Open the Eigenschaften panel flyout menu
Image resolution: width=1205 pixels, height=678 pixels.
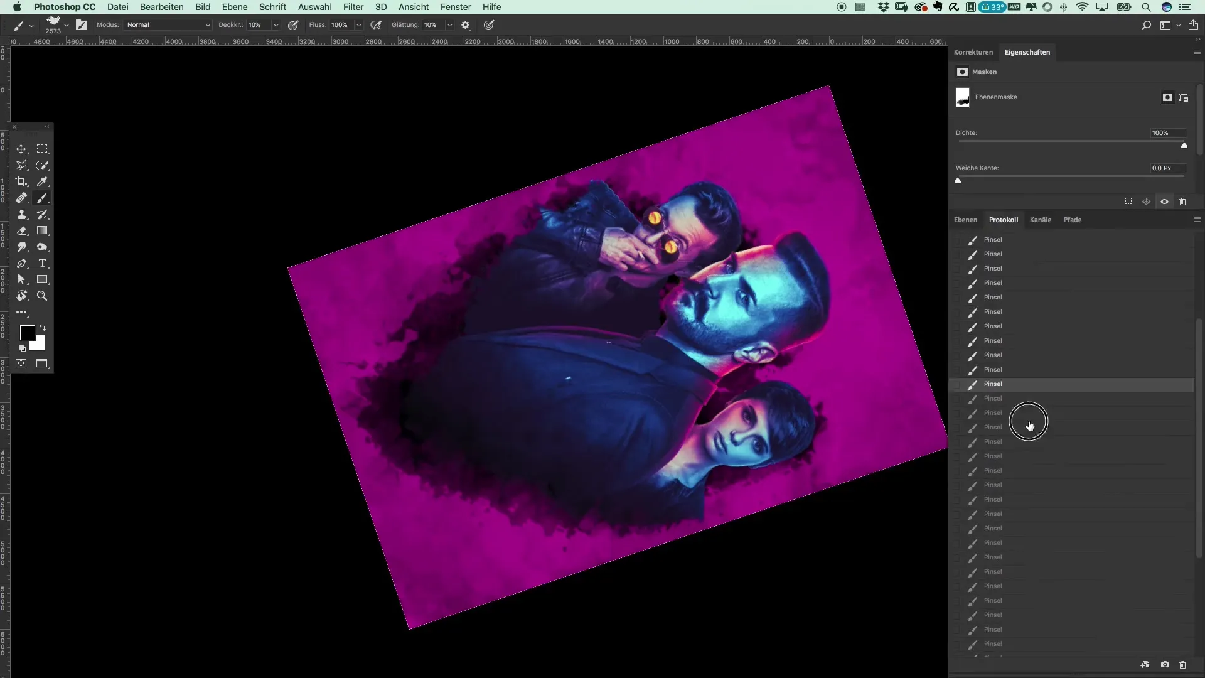click(x=1197, y=52)
